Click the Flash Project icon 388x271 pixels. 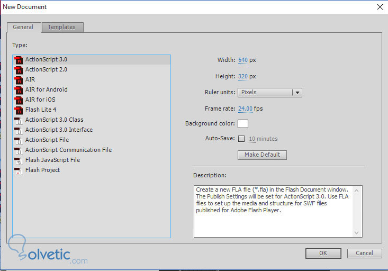click(x=19, y=171)
